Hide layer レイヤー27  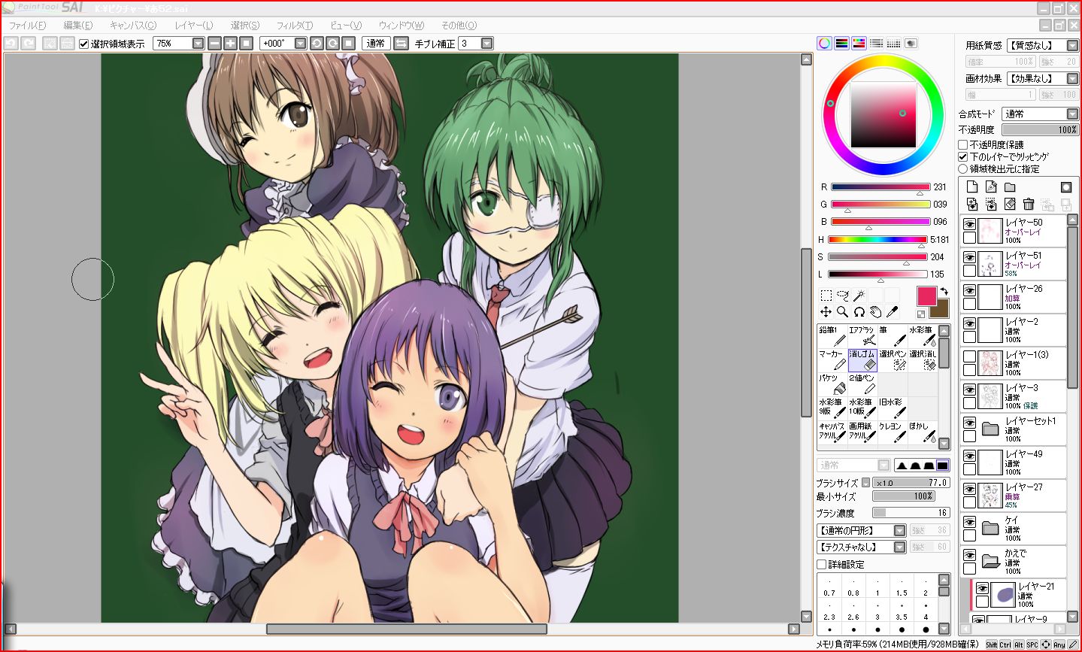click(970, 490)
